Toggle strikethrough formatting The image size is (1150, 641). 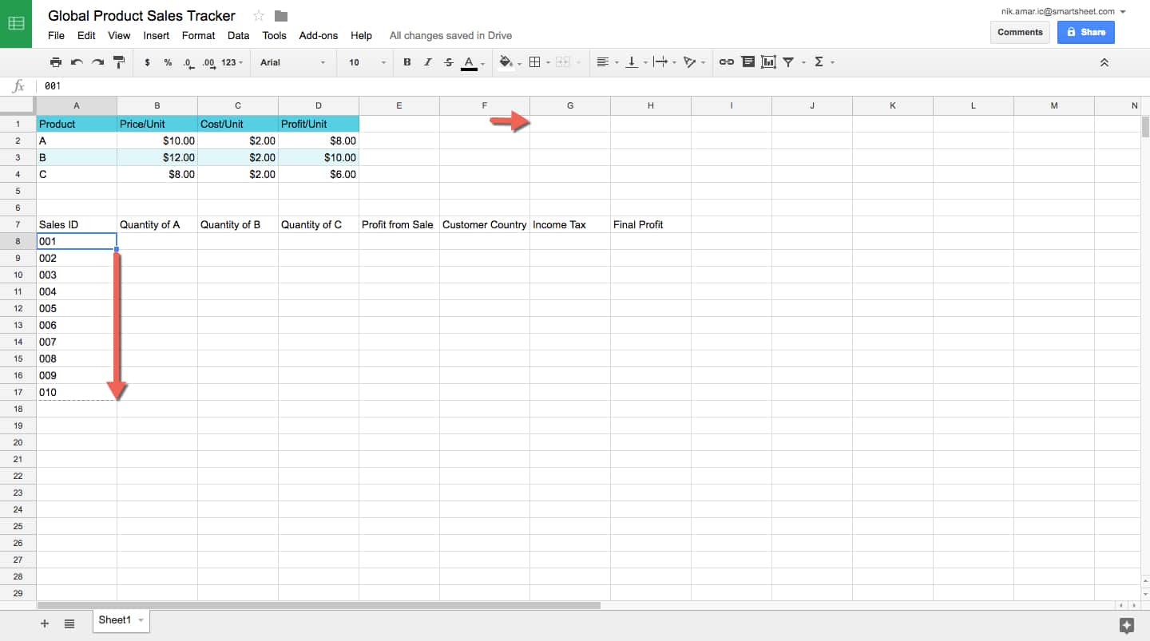tap(448, 62)
